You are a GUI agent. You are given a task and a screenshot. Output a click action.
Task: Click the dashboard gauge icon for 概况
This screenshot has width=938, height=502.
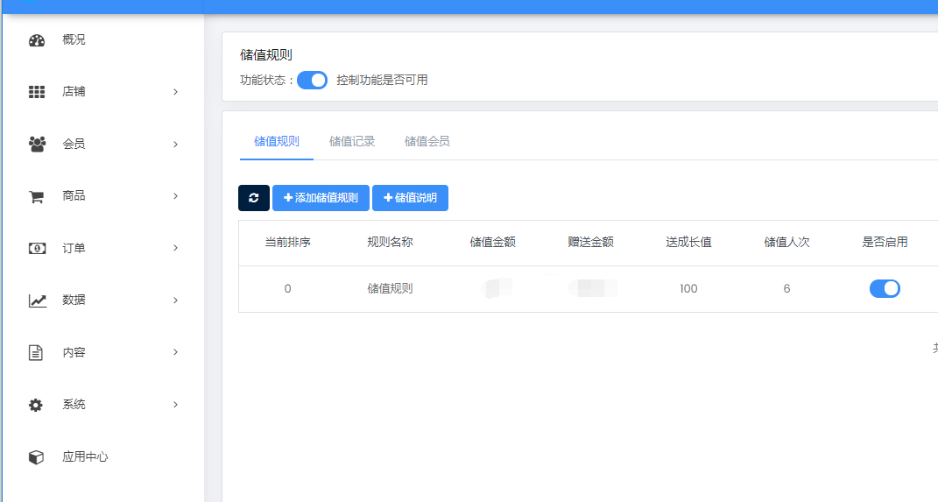(36, 40)
